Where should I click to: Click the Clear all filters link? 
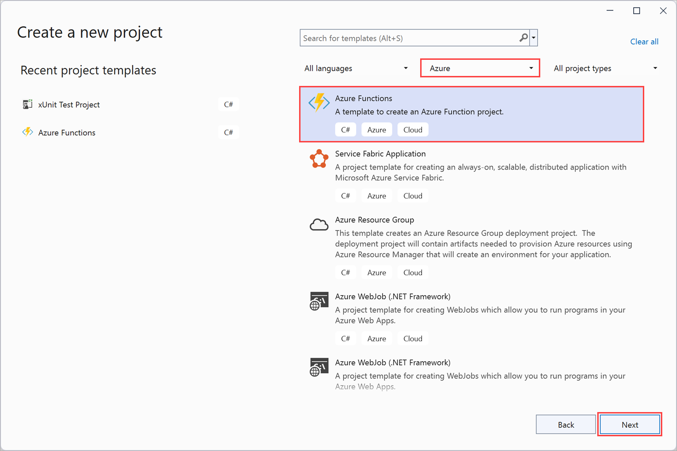[644, 42]
